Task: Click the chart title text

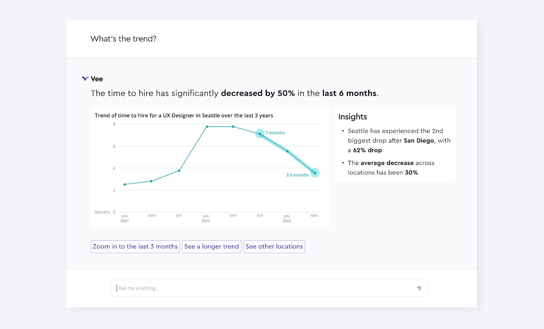Action: [184, 116]
